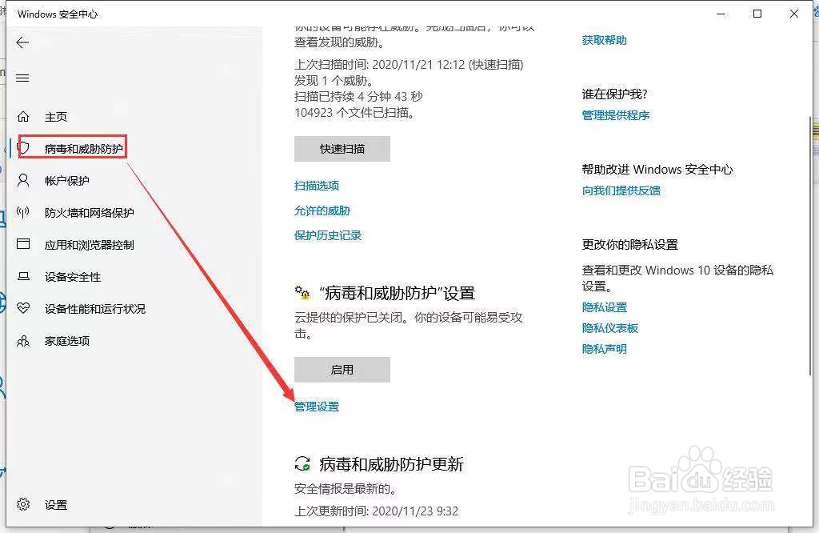Click the “病毒和威胁防护”设置 heading
Screen dimensions: 819x533
(x=397, y=293)
